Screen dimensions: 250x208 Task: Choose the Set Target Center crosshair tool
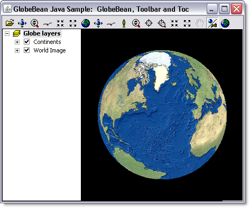(149, 23)
